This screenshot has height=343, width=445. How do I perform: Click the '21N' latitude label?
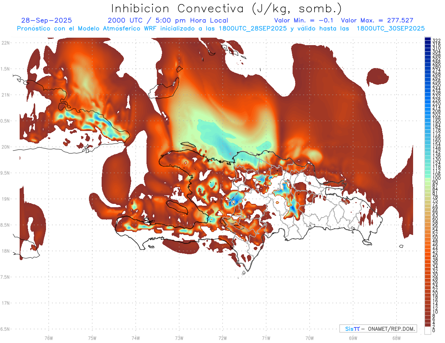(6, 95)
